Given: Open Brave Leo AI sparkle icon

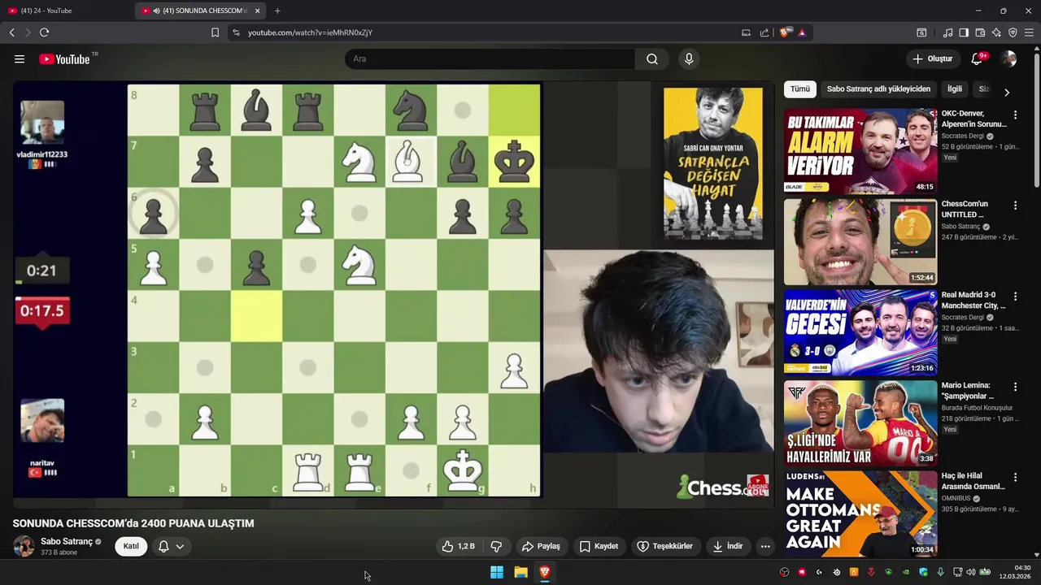Looking at the screenshot, I should [x=996, y=32].
